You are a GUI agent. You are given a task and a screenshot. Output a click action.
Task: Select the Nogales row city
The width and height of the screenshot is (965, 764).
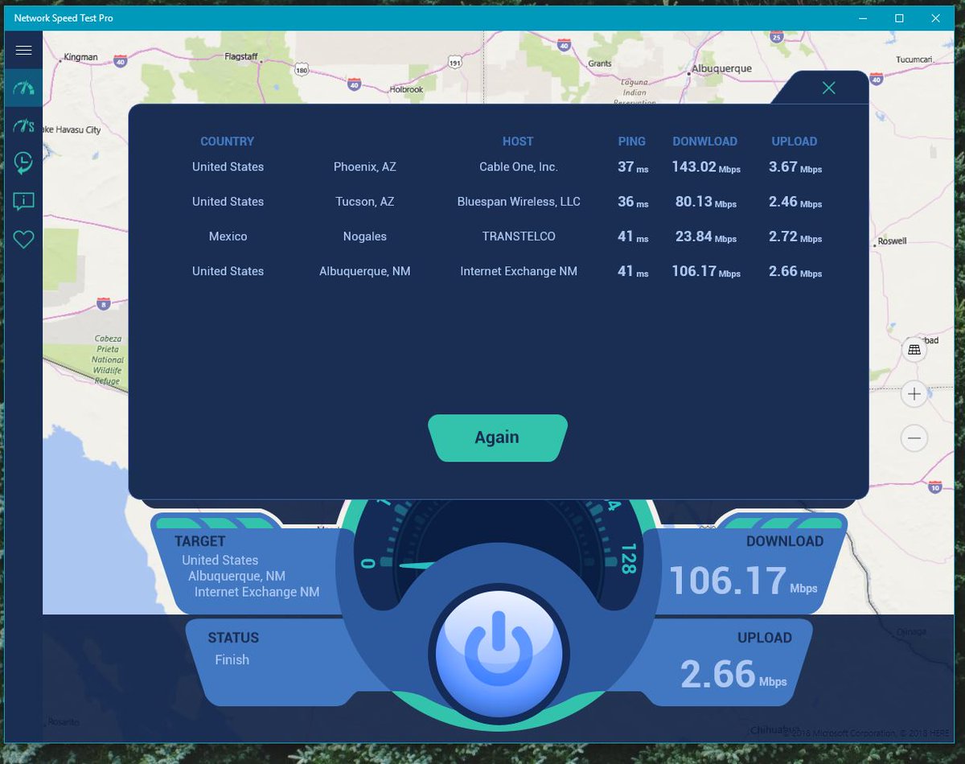(365, 236)
